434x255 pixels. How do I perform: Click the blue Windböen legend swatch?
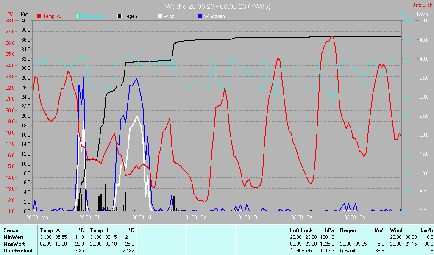(200, 16)
